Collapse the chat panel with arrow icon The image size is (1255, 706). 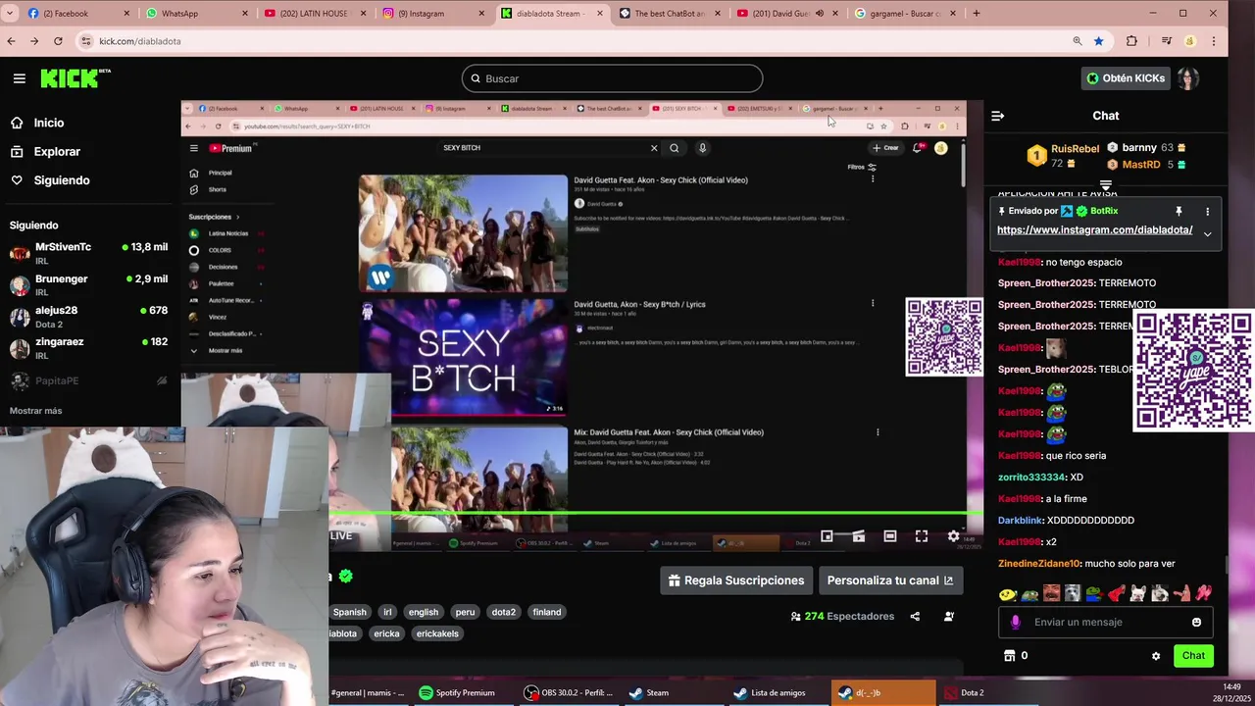tap(997, 116)
